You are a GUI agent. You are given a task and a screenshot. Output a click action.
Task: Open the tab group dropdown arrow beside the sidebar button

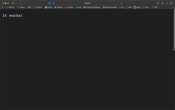coord(16,3)
